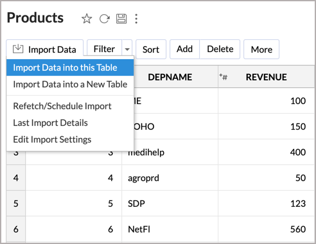Screen dimensions: 316x244
Task: Click the Sort button
Action: pyautogui.click(x=151, y=49)
